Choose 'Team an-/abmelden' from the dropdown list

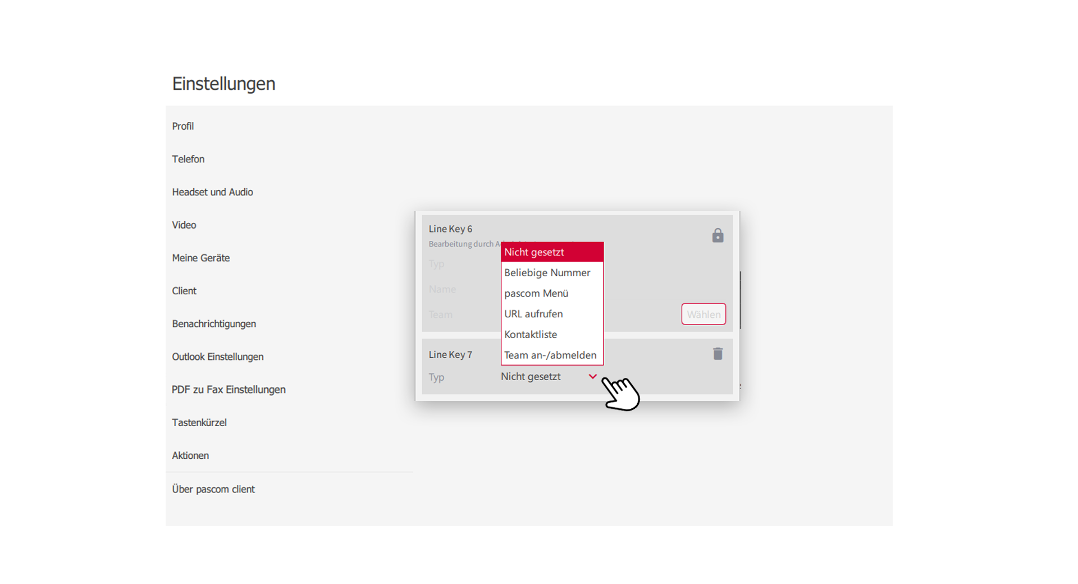(x=552, y=355)
